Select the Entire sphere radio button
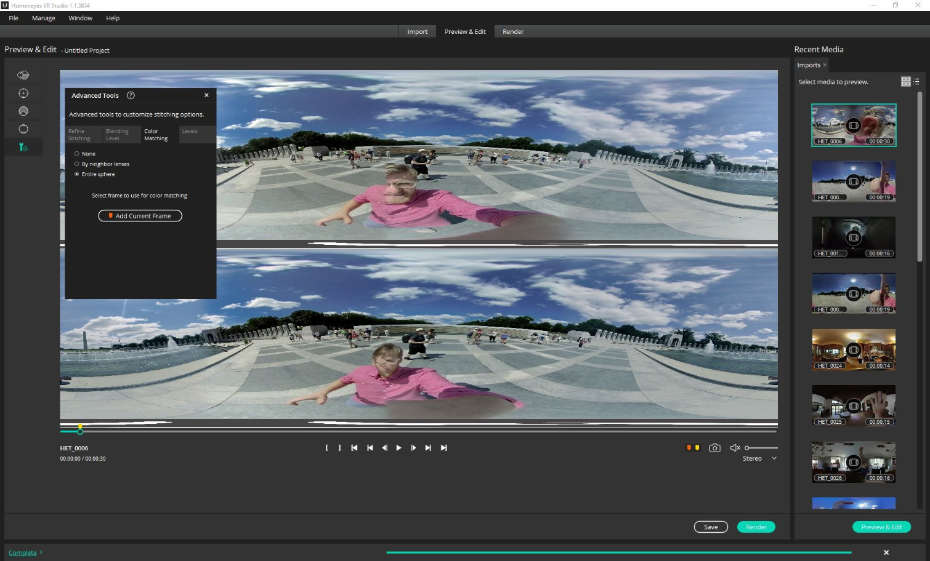The width and height of the screenshot is (930, 561). (77, 174)
